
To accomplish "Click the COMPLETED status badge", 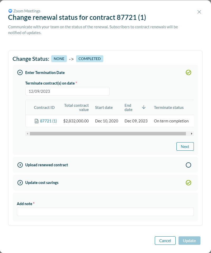I will click(90, 59).
